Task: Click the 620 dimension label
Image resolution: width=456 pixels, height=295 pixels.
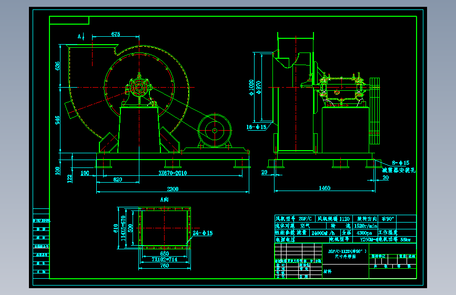Action: click(117, 180)
